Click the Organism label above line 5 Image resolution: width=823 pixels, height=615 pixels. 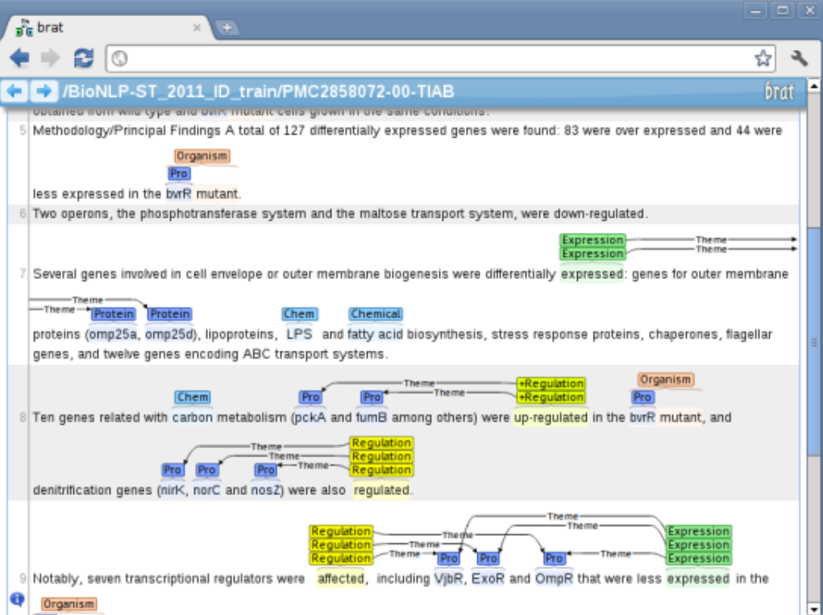[202, 156]
